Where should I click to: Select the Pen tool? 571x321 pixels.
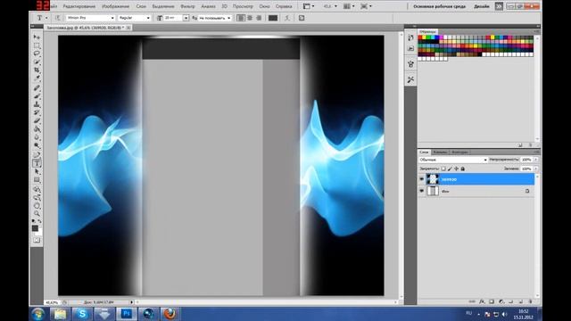(37, 155)
